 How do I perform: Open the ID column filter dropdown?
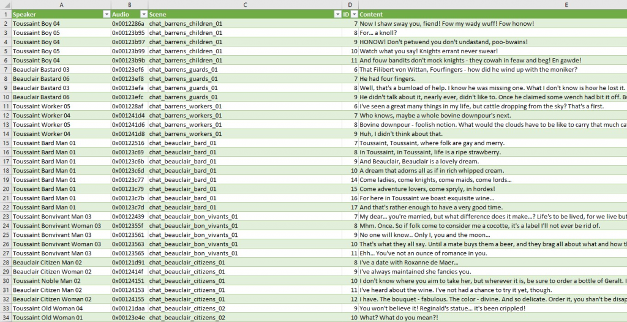tap(354, 15)
